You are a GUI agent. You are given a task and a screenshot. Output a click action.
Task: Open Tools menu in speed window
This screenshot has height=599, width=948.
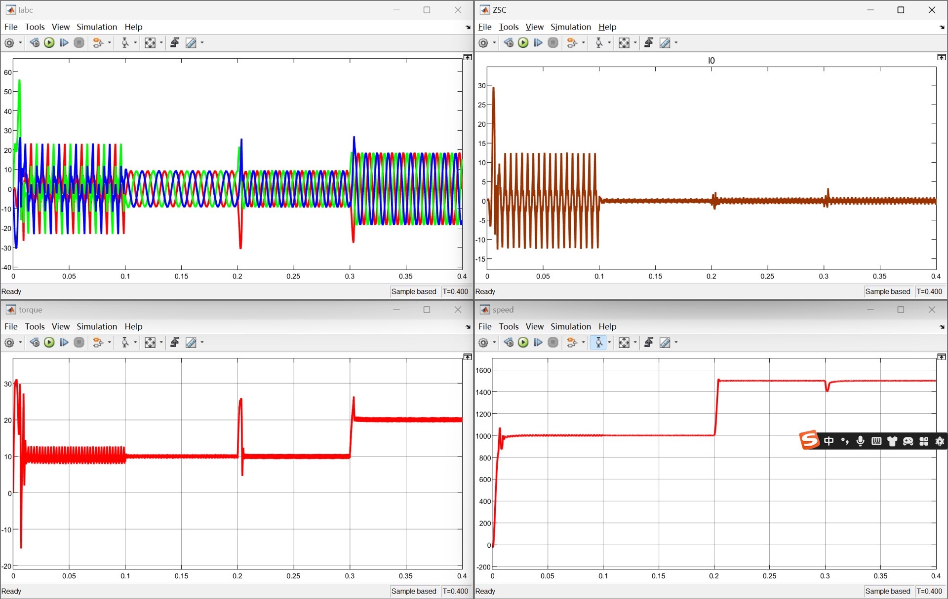pos(509,326)
